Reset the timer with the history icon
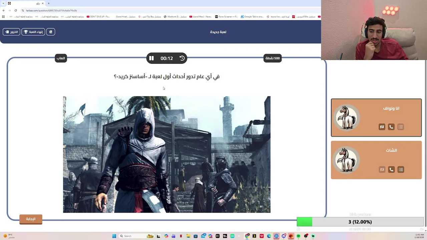This screenshot has height=240, width=427. (x=182, y=58)
